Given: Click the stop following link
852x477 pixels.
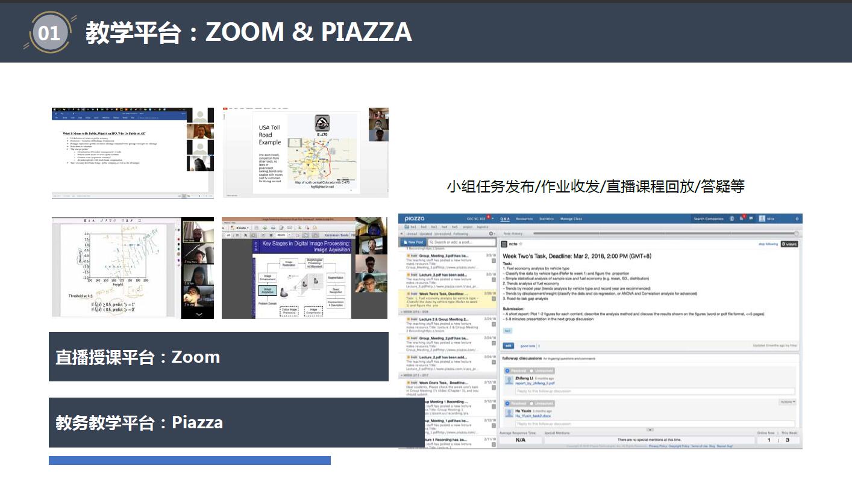Looking at the screenshot, I should click(x=768, y=244).
